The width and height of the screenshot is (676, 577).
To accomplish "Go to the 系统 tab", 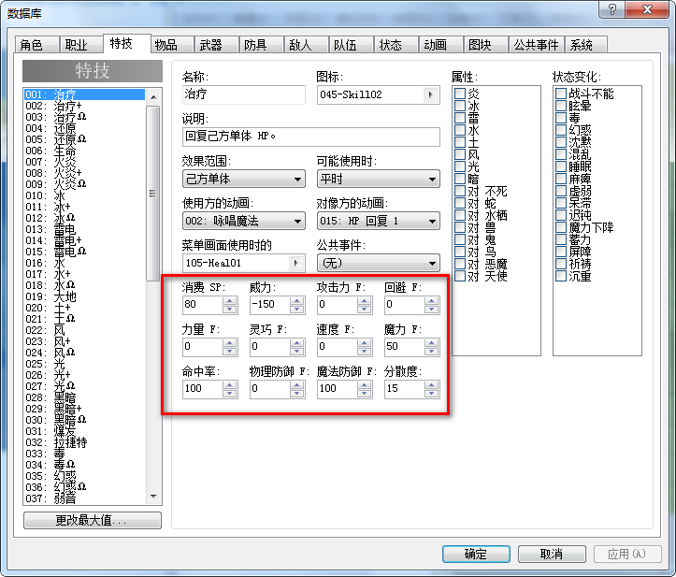I will coord(586,45).
